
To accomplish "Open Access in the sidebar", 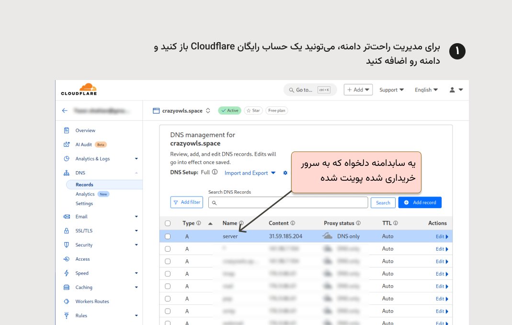I will (82, 259).
